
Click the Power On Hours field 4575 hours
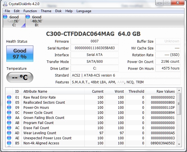168,68
